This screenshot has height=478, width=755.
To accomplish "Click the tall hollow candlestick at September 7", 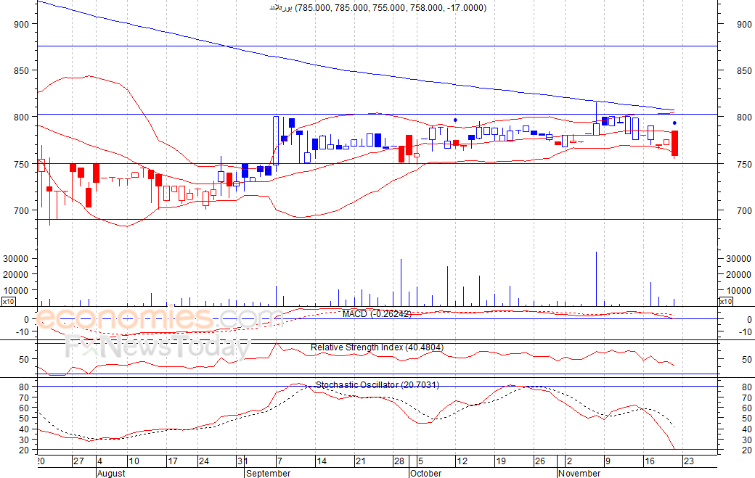I will click(276, 141).
